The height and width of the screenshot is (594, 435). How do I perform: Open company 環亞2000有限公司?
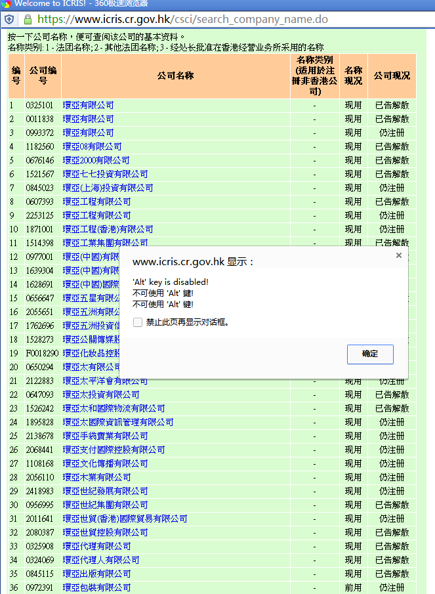click(96, 160)
